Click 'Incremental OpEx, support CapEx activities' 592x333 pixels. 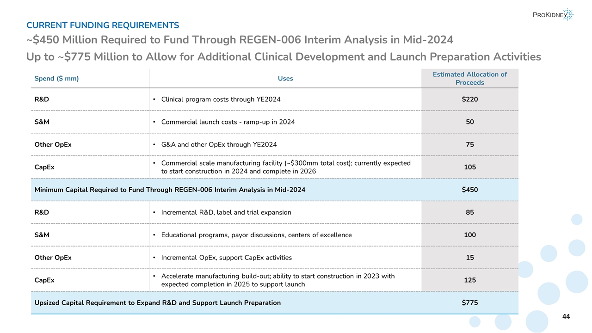226,258
